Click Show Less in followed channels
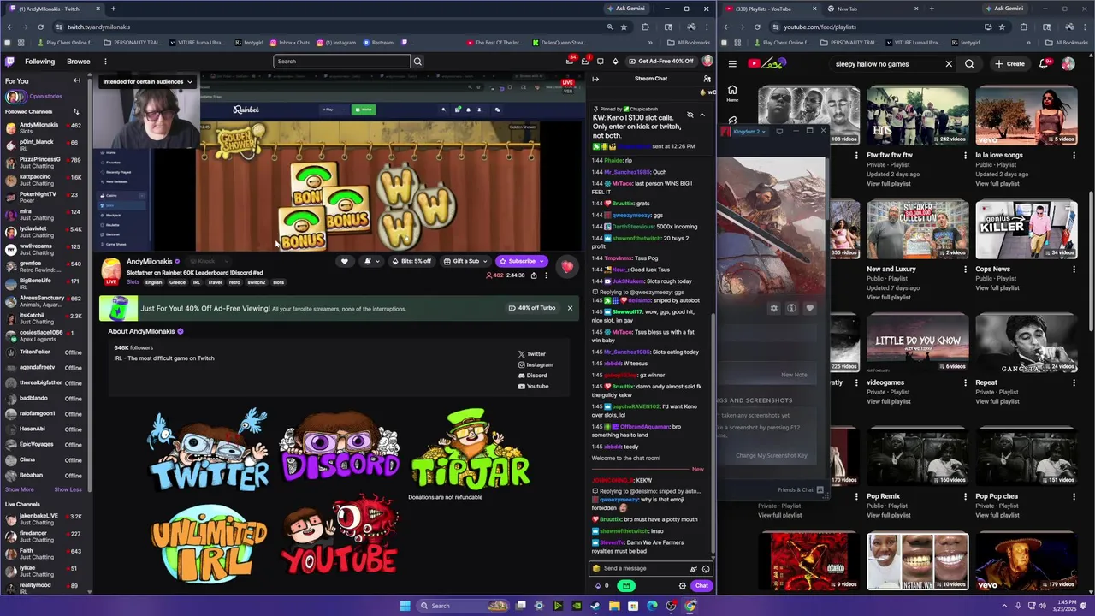Screen dimensions: 1095x616 (x=68, y=489)
